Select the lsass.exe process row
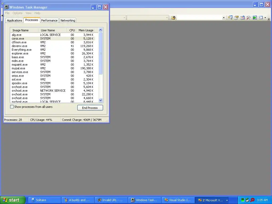 click(53, 57)
